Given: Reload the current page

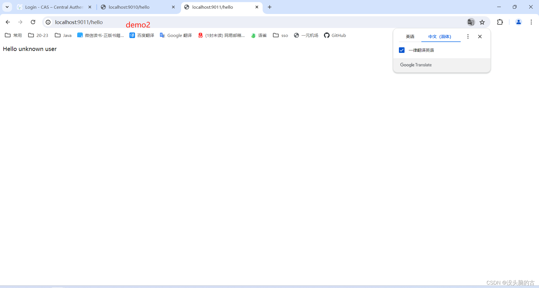Looking at the screenshot, I should [33, 22].
